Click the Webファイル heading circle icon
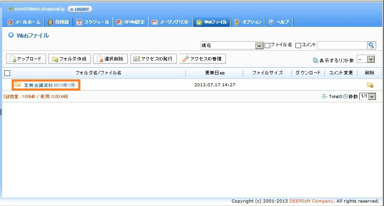This screenshot has height=206, width=384. pyautogui.click(x=11, y=36)
